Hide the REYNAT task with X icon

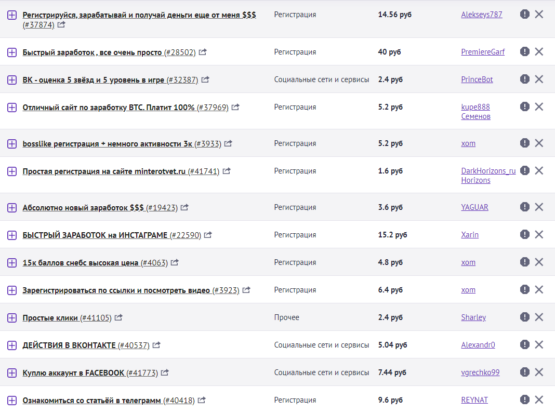pyautogui.click(x=539, y=399)
